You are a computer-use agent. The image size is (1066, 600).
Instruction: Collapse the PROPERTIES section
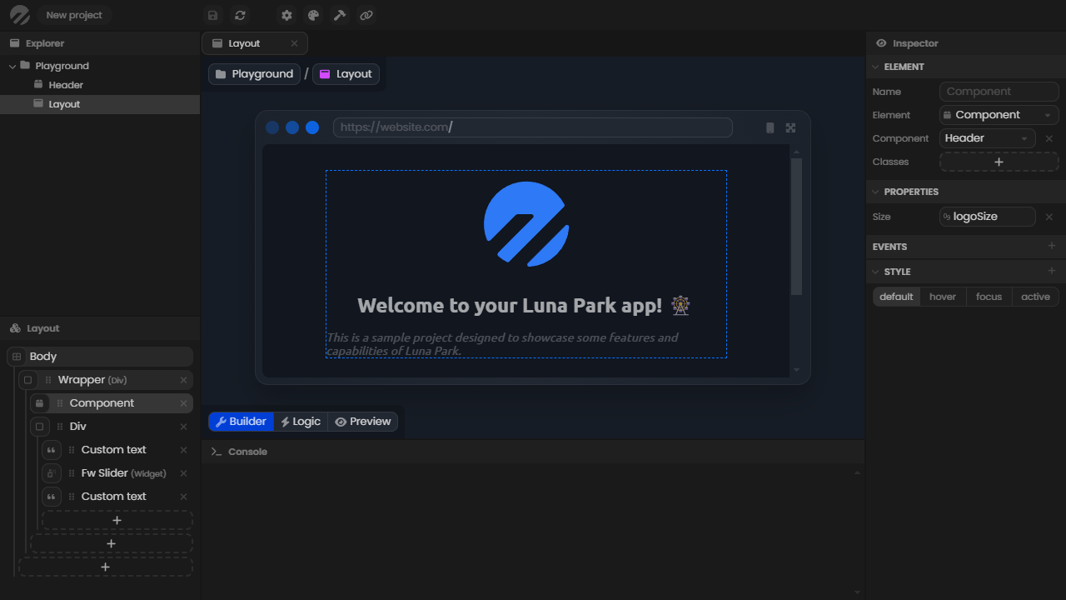pos(875,192)
